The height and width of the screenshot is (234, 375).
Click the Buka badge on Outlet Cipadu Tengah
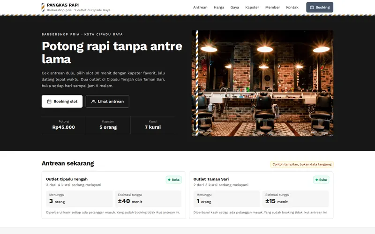[174, 180]
